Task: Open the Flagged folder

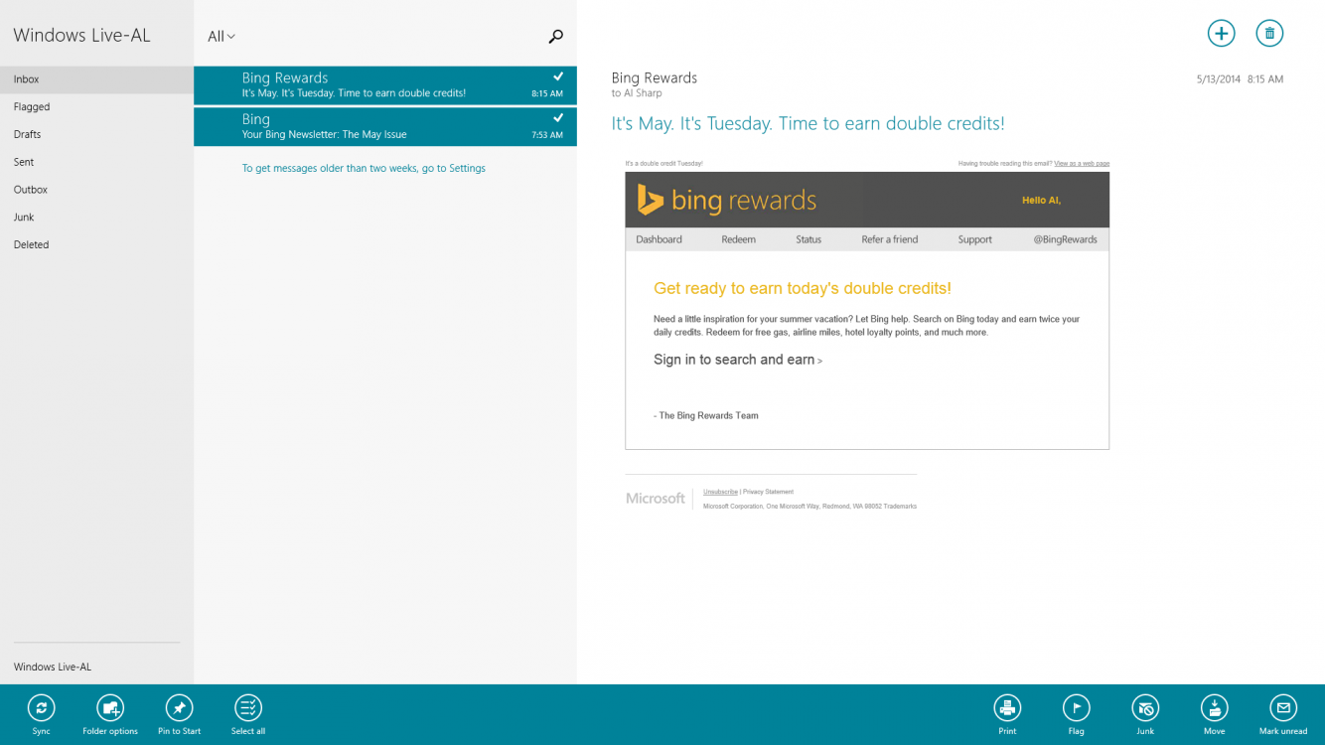Action: [96, 107]
